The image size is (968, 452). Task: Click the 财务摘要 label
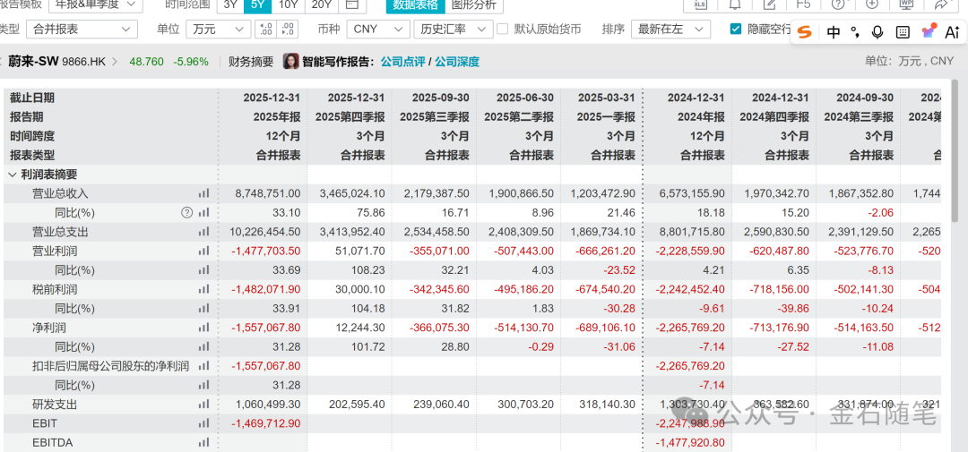(251, 62)
